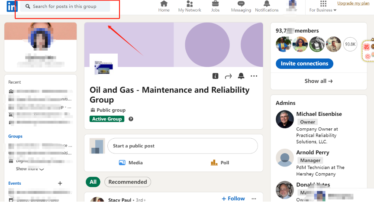Screen dimensions: 374x202
Task: Create a Poll
Action: 219,163
